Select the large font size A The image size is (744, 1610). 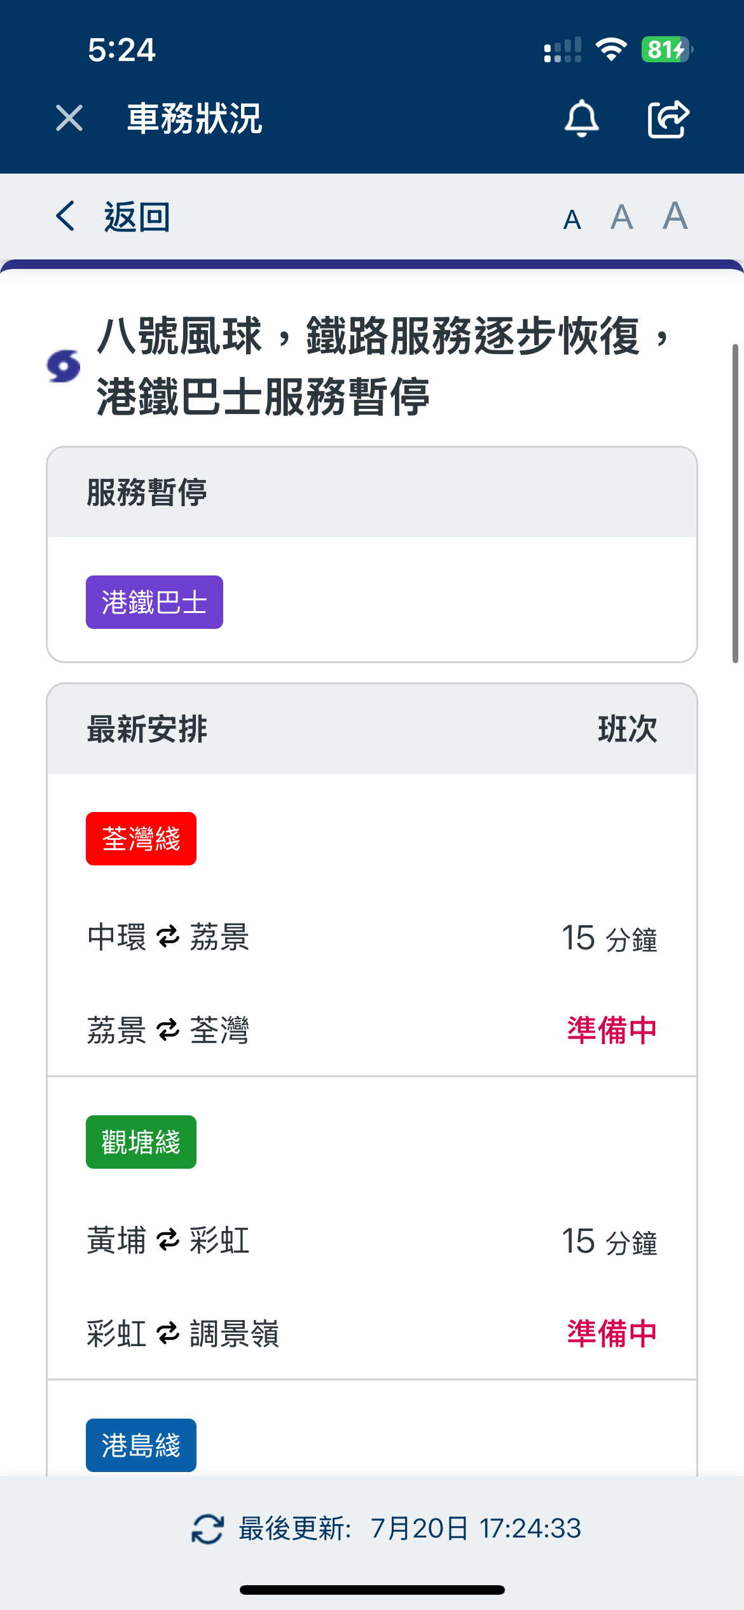click(x=675, y=216)
